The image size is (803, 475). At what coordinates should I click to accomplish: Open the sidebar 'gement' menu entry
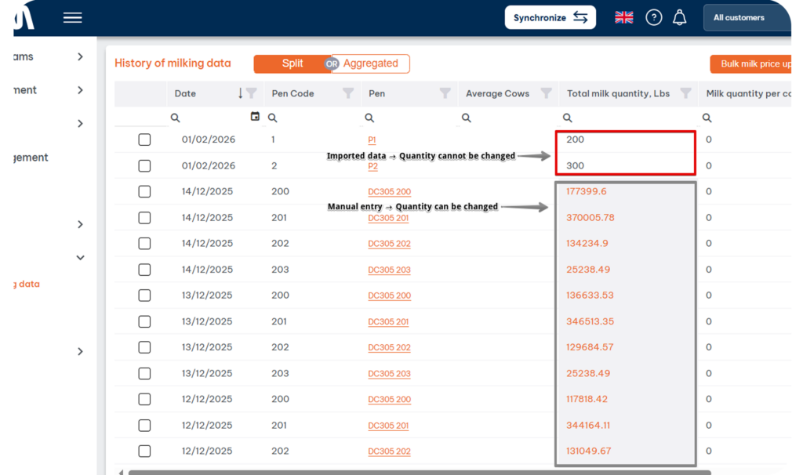click(31, 158)
